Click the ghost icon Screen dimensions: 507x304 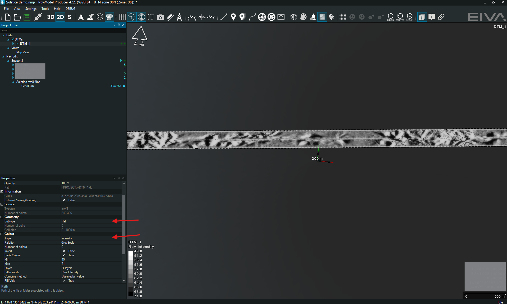pos(332,17)
